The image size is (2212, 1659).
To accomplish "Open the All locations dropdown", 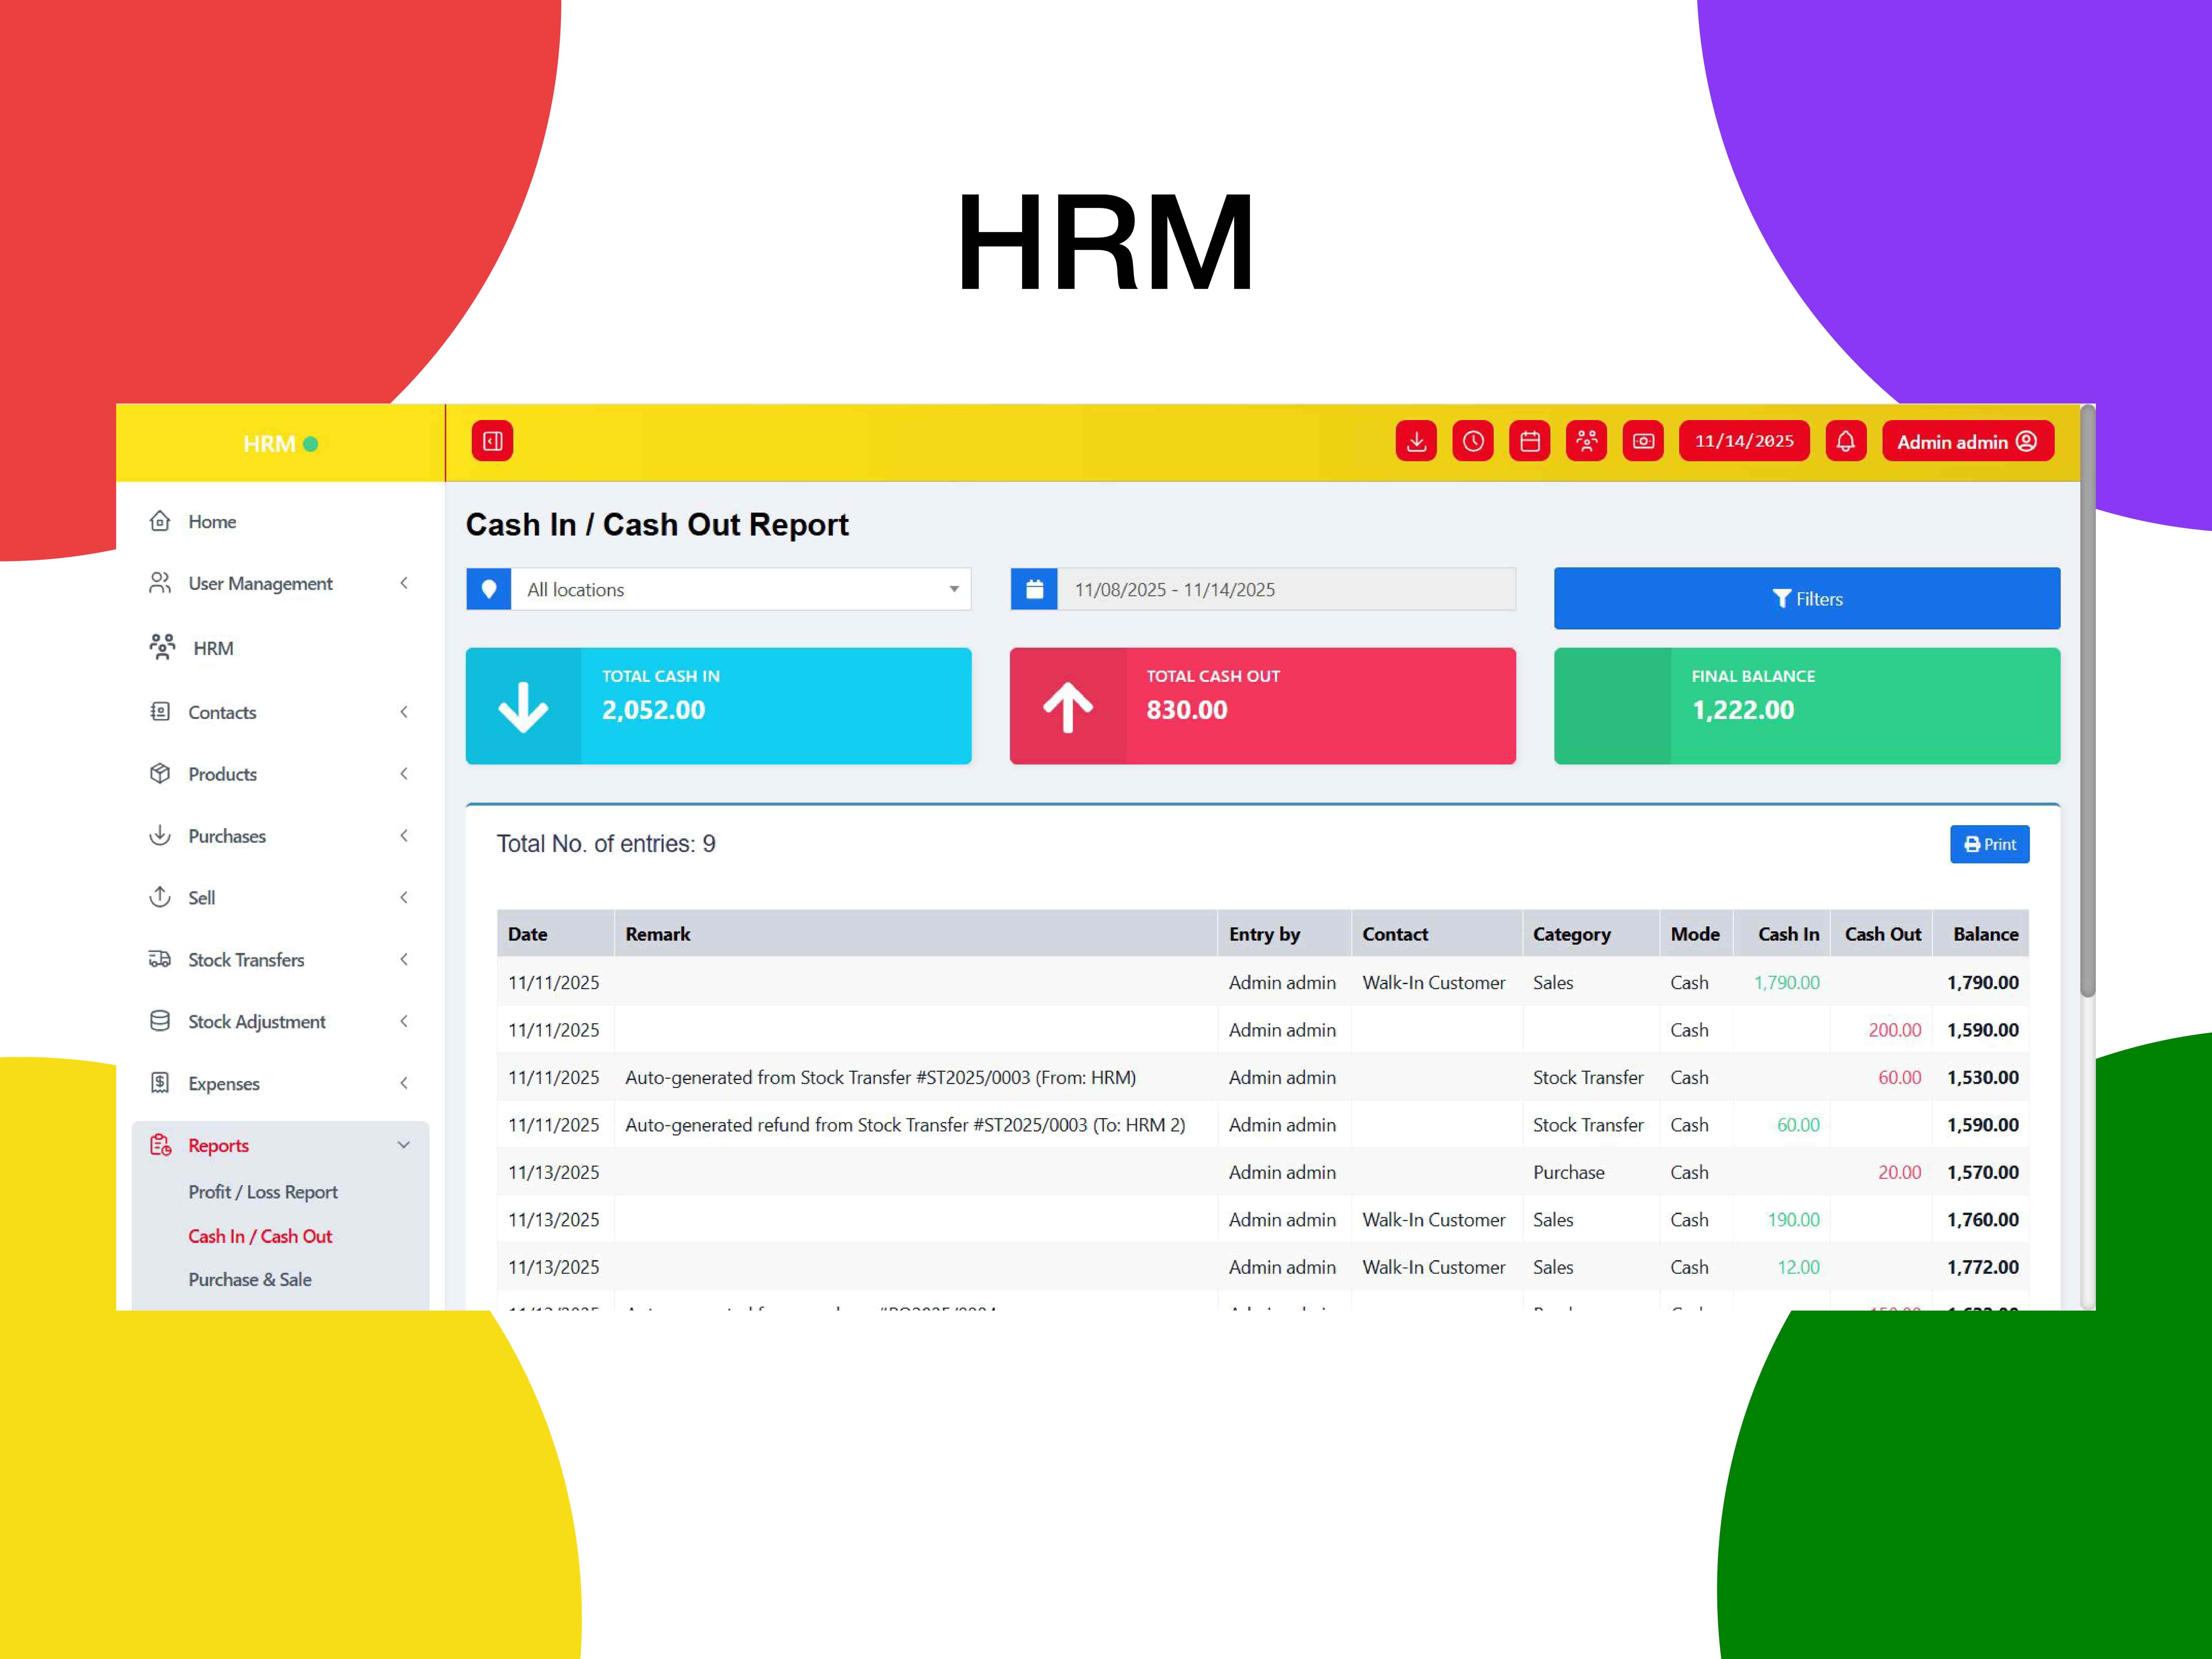I will tap(741, 589).
